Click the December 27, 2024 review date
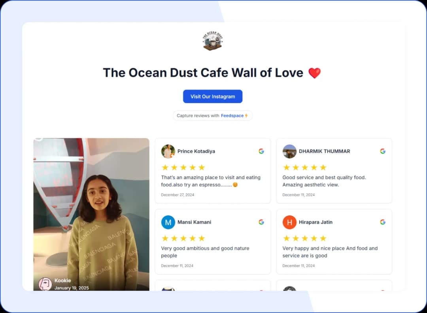Image resolution: width=427 pixels, height=313 pixels. click(178, 195)
